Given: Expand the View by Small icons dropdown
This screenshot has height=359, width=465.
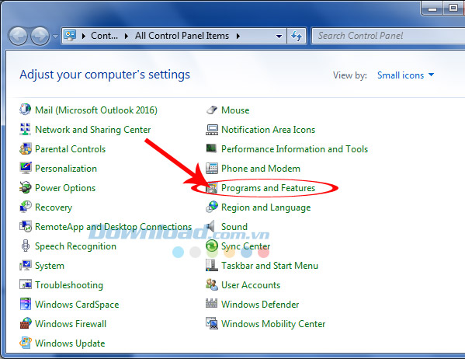Looking at the screenshot, I should click(405, 75).
